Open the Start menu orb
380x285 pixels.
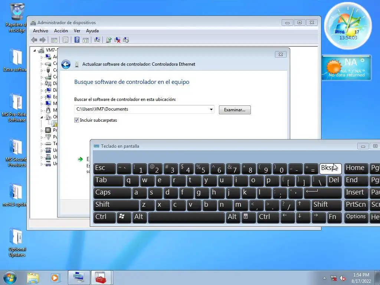10,278
